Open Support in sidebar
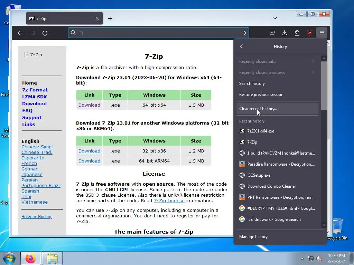 tap(32, 118)
